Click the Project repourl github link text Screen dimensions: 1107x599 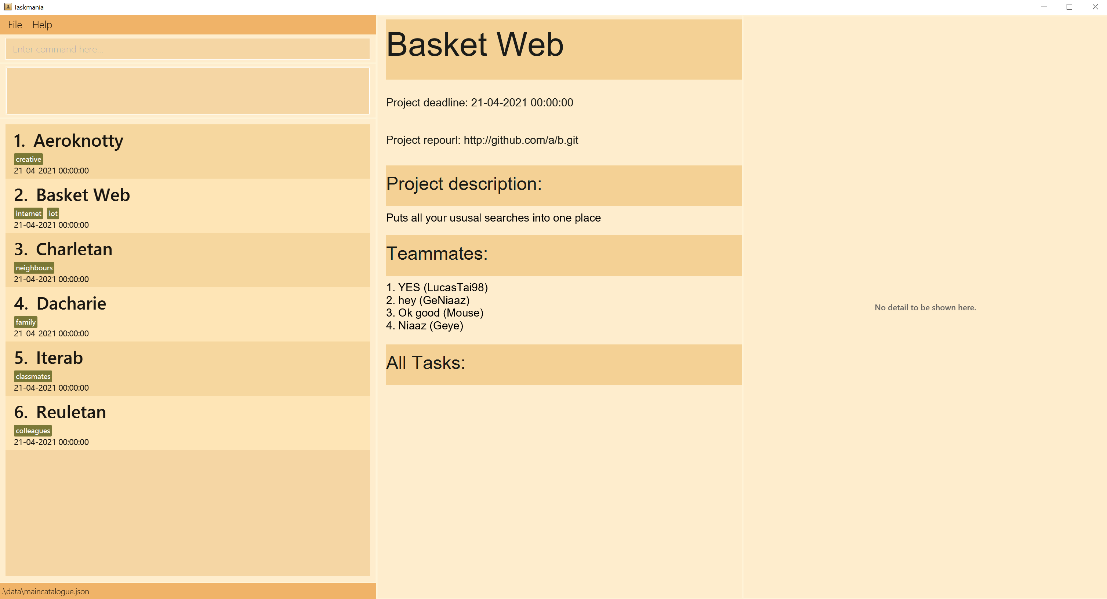click(482, 140)
